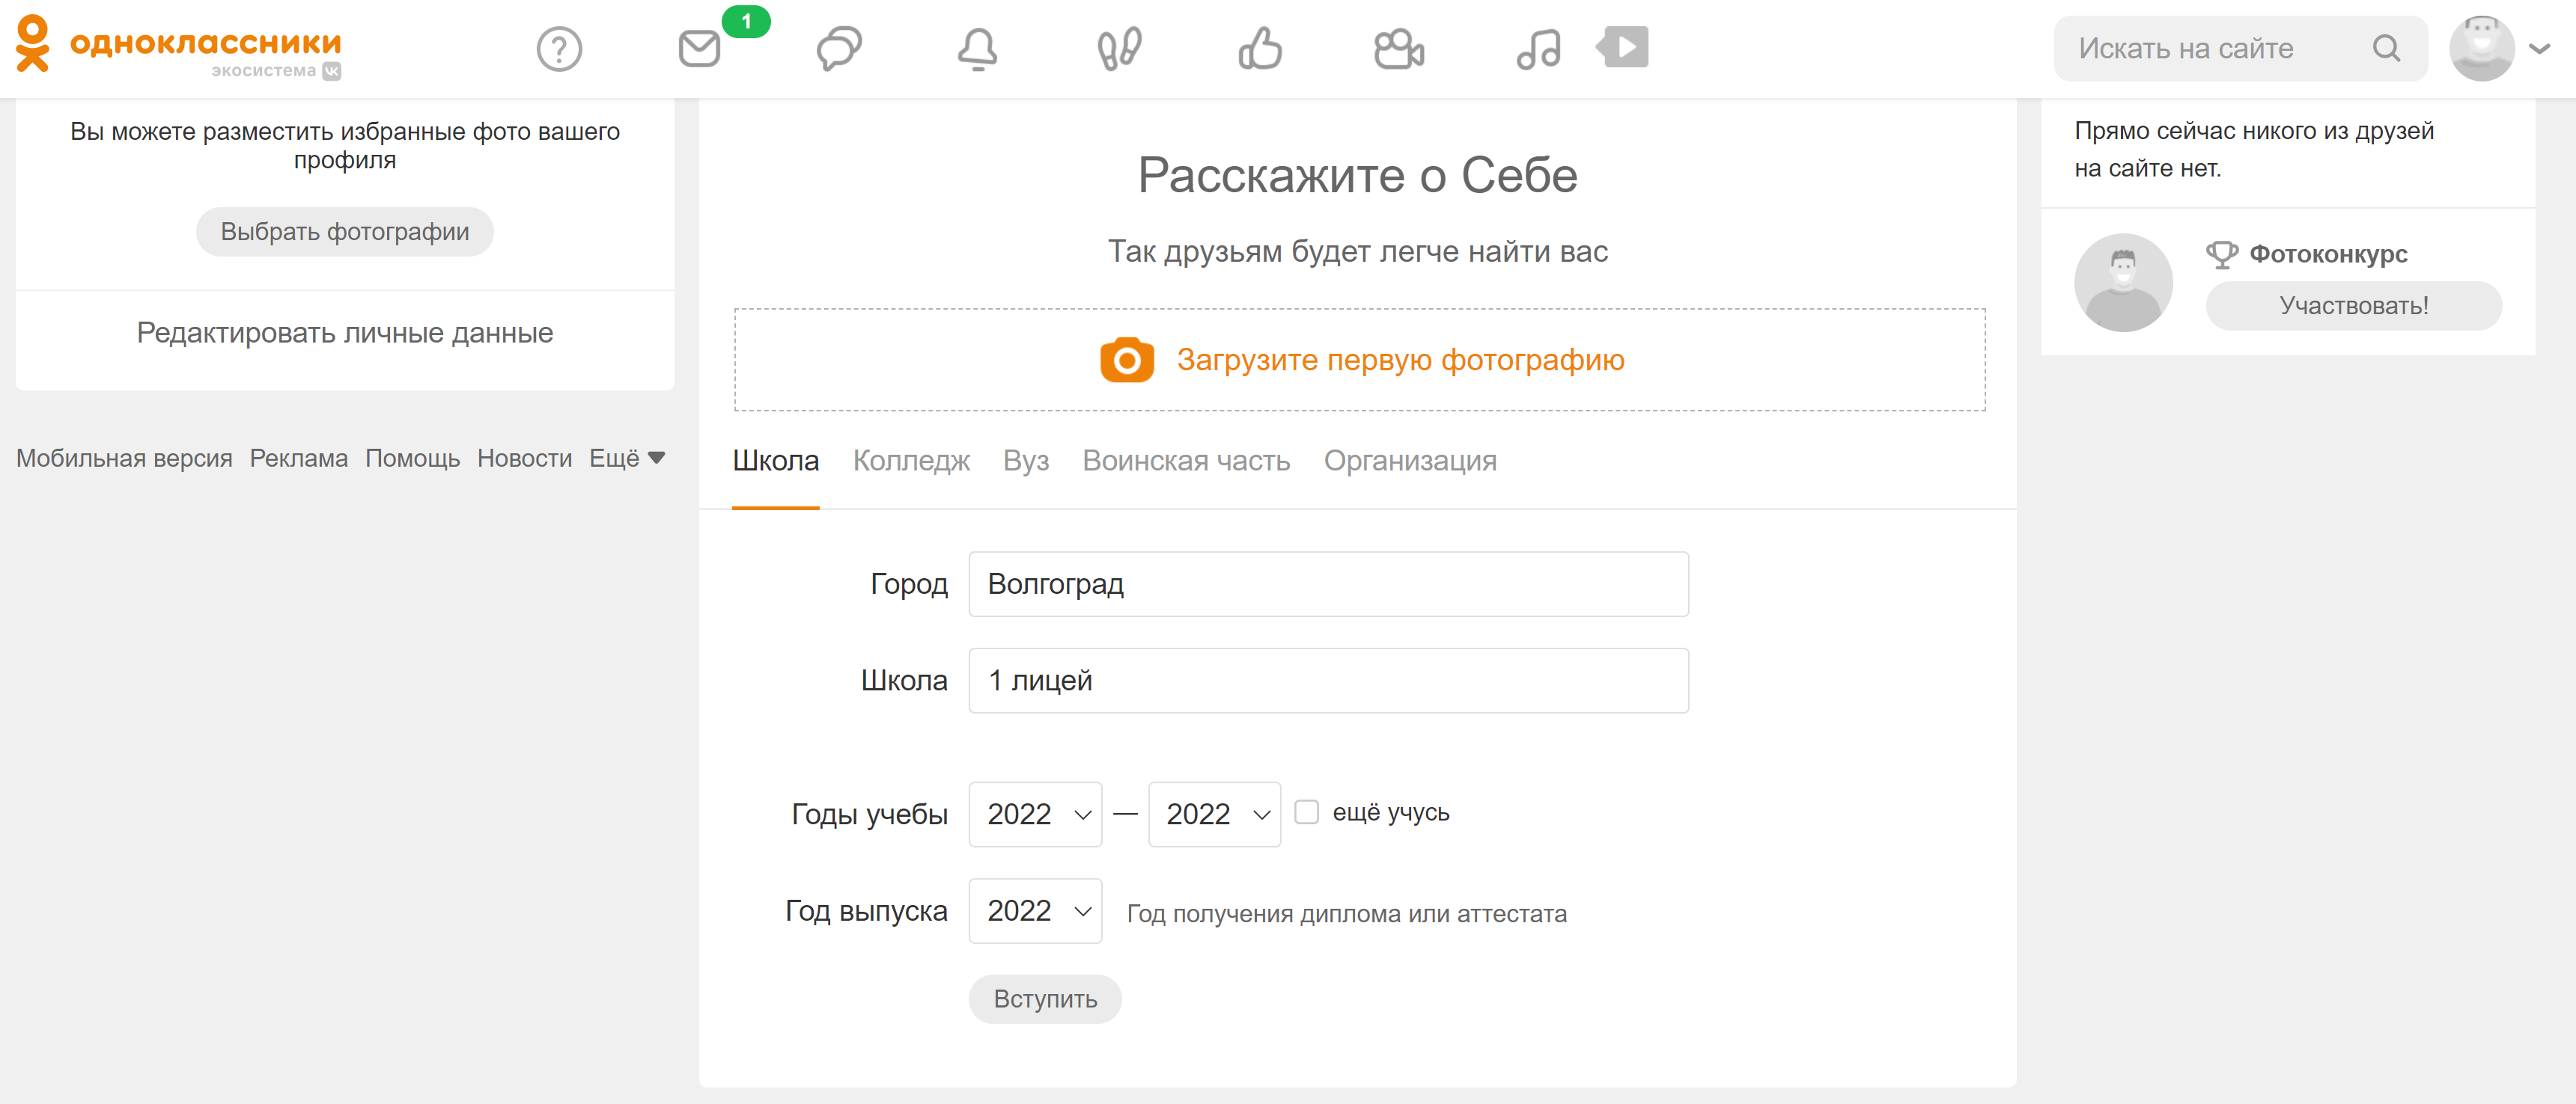Open the play video TV icon

pyautogui.click(x=1623, y=47)
